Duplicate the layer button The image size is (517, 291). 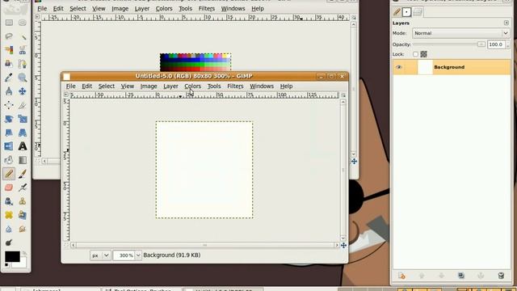coord(461,276)
